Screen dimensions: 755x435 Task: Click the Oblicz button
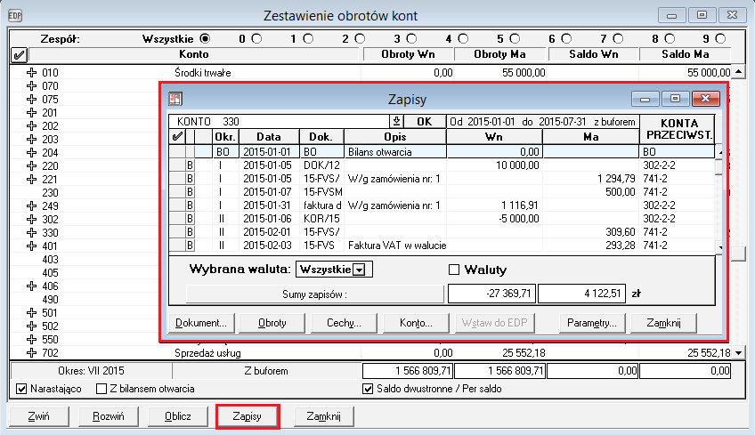coord(178,416)
